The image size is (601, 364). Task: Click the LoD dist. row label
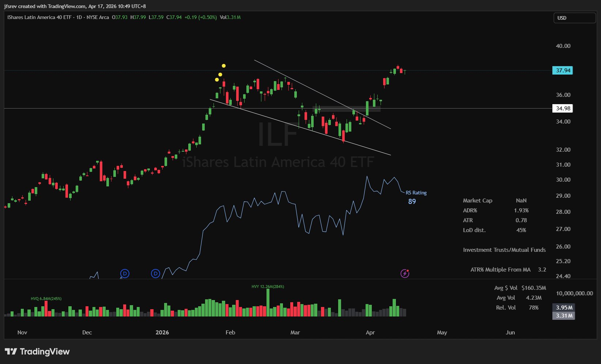click(x=474, y=230)
